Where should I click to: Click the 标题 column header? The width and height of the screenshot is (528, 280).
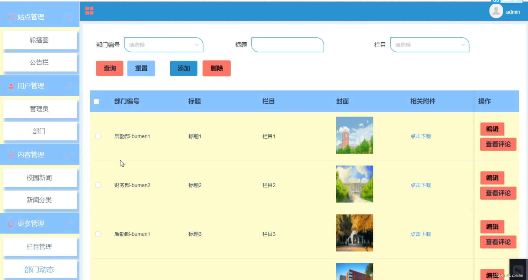tap(194, 101)
